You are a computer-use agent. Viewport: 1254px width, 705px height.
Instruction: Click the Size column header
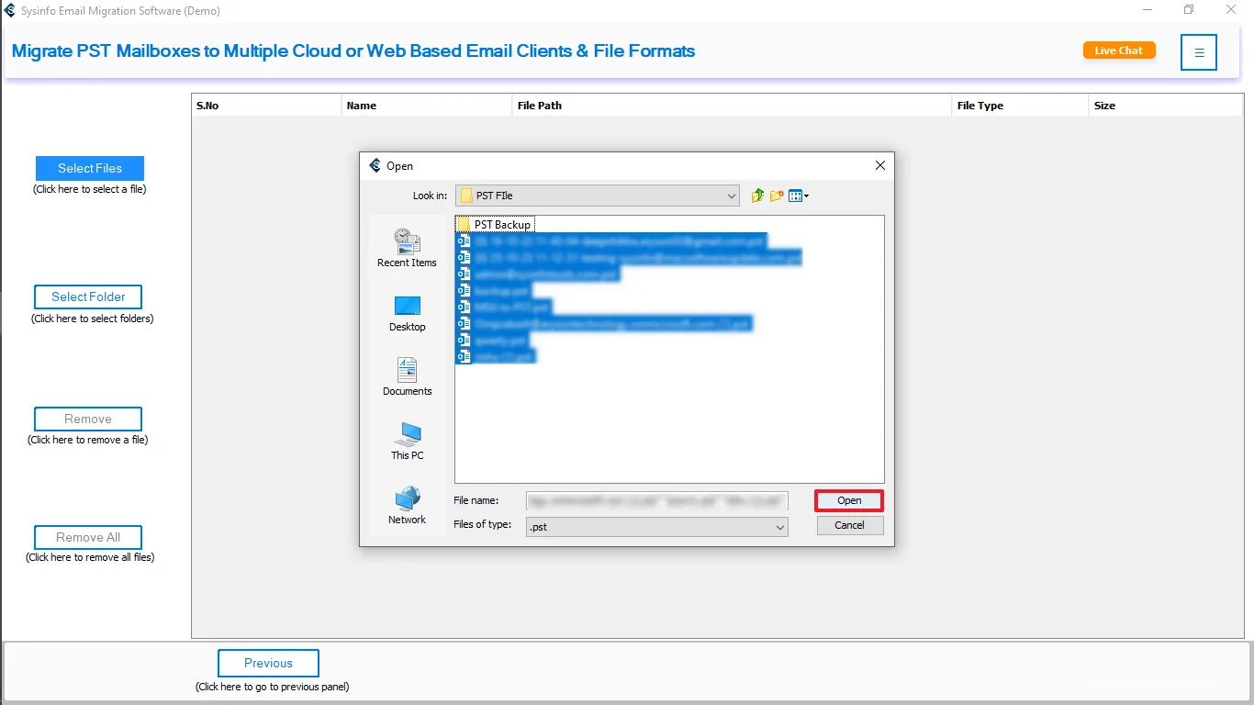pos(1166,106)
